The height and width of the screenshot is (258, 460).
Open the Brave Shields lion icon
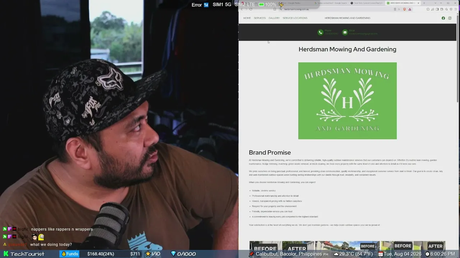click(405, 9)
